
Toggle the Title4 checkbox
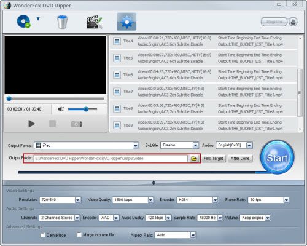(x=117, y=41)
